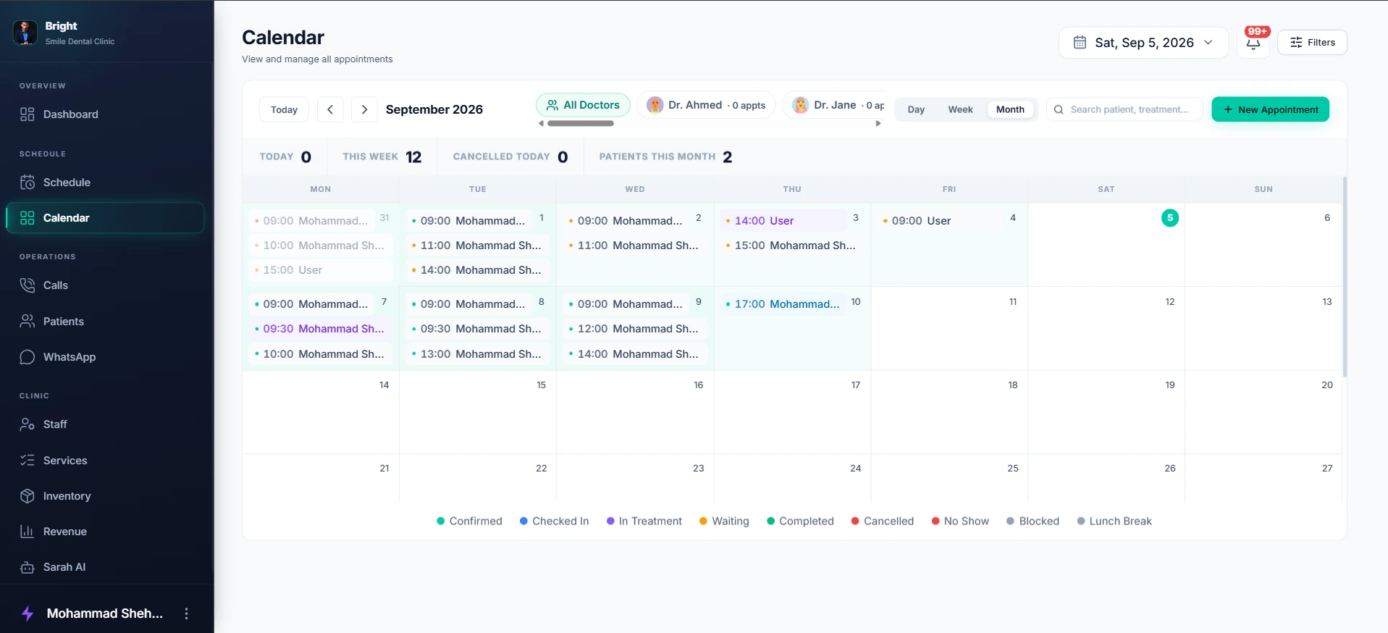Switch to Month view

1010,109
